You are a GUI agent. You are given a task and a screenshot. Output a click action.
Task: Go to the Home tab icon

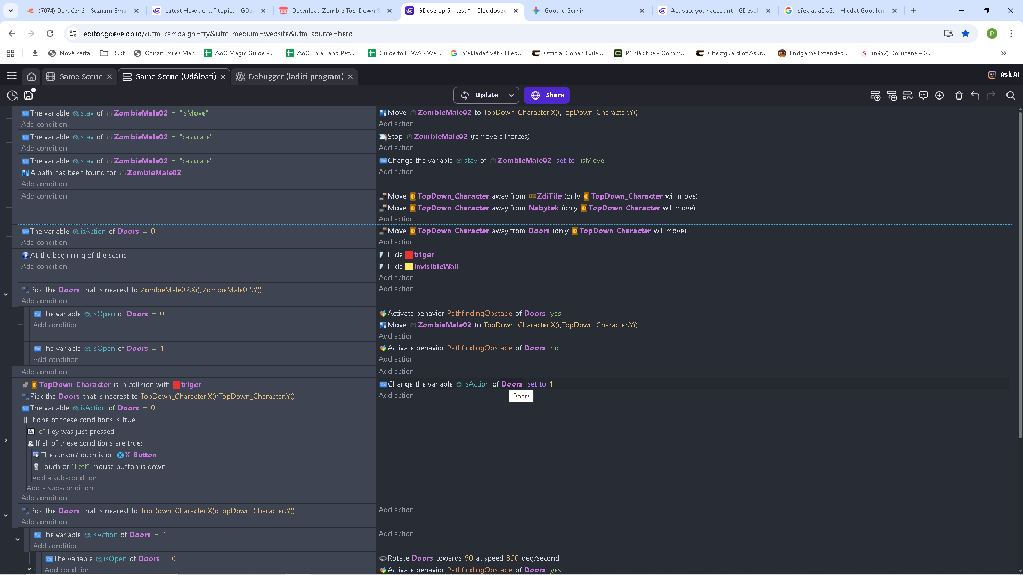coord(31,77)
